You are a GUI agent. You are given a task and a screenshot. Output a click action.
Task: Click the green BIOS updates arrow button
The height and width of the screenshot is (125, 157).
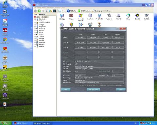point(84,11)
